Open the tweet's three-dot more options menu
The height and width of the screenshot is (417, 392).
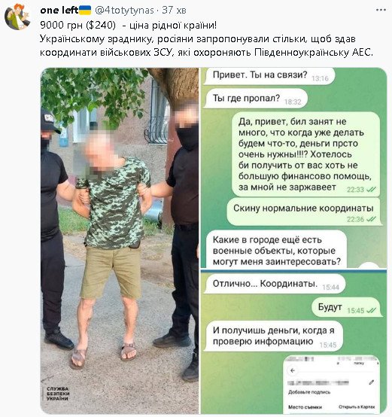tap(381, 10)
